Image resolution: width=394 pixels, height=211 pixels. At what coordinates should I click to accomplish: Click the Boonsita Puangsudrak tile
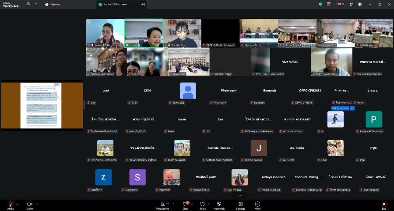tap(308, 177)
